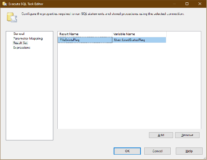Viewport: 207px width, 160px height.
Task: Select the Result Set page
Action: pyautogui.click(x=20, y=43)
